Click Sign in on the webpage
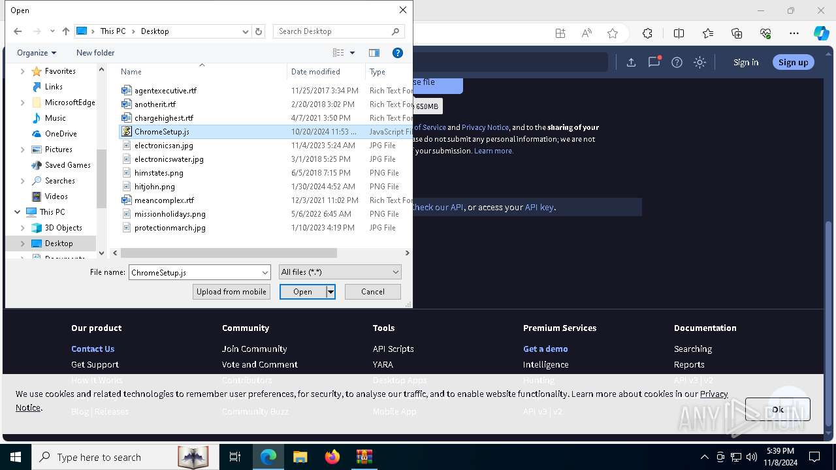The image size is (836, 470). click(x=746, y=62)
